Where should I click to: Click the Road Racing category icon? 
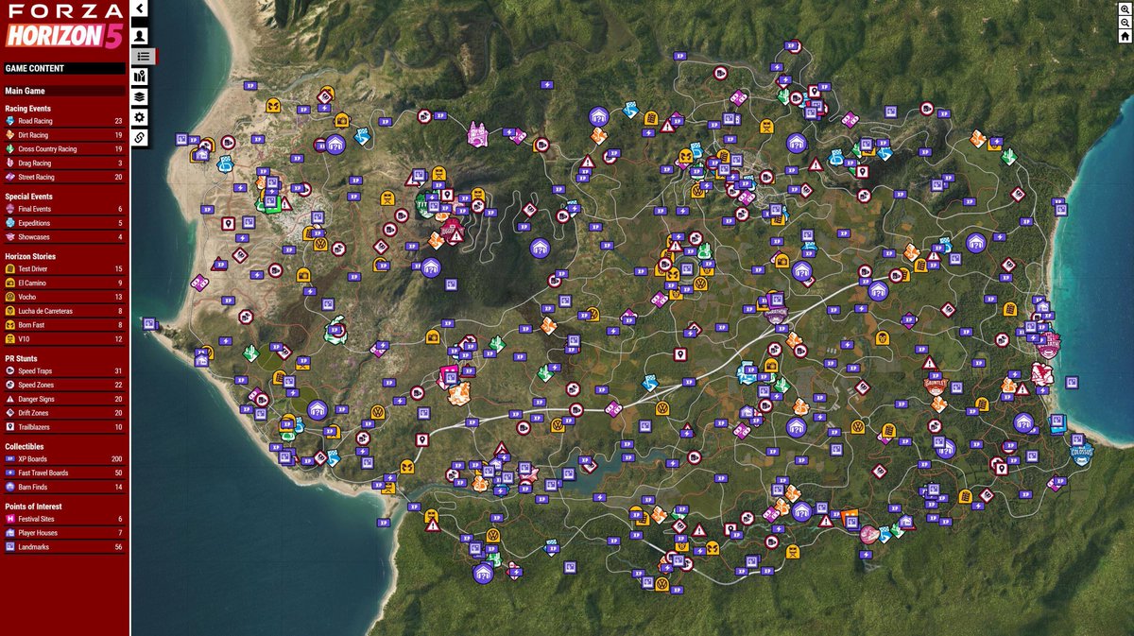10,121
